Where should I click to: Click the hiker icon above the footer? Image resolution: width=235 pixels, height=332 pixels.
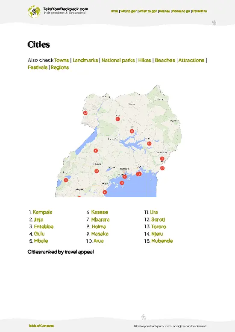pos(144,317)
